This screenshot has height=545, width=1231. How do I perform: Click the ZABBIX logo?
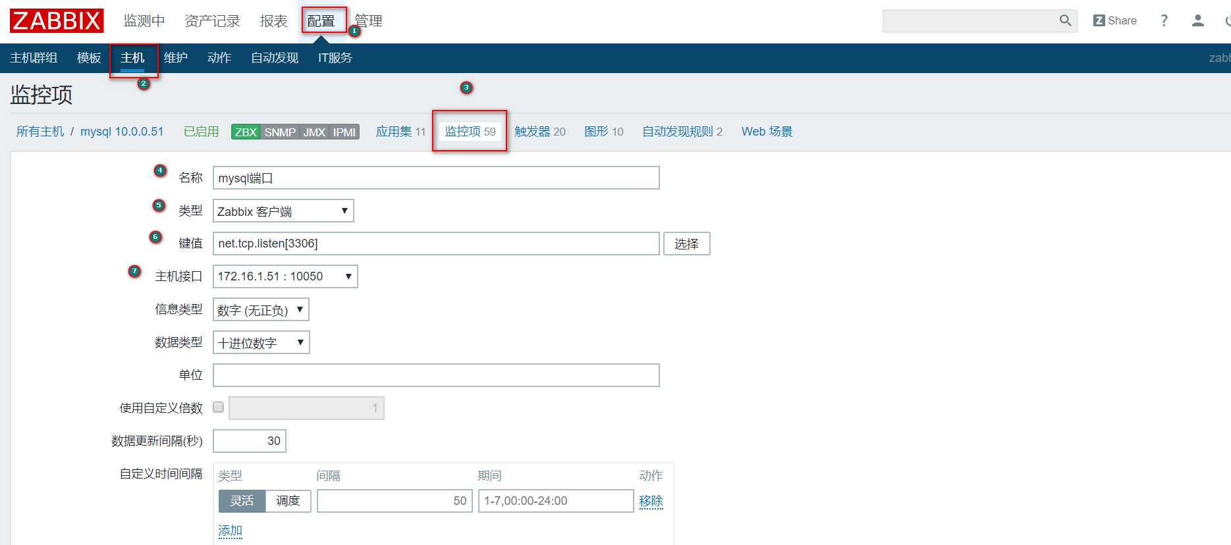point(57,20)
